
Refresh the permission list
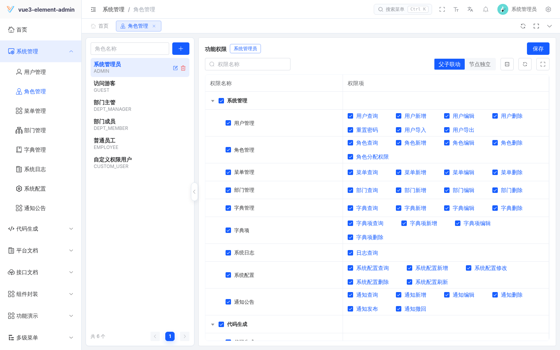pyautogui.click(x=525, y=64)
